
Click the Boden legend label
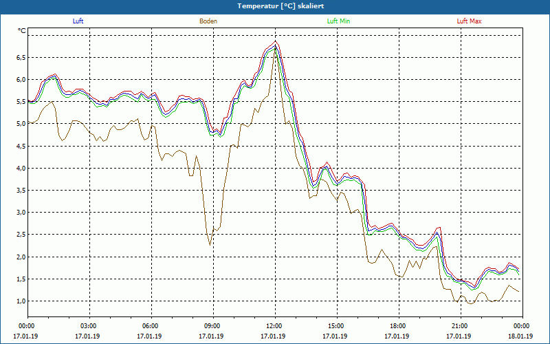pos(208,21)
